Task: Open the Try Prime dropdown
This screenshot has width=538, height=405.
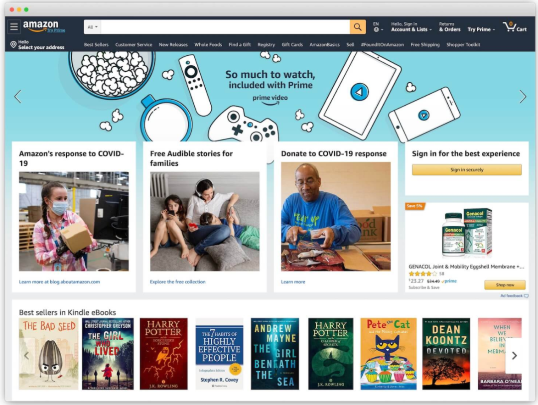Action: point(481,29)
